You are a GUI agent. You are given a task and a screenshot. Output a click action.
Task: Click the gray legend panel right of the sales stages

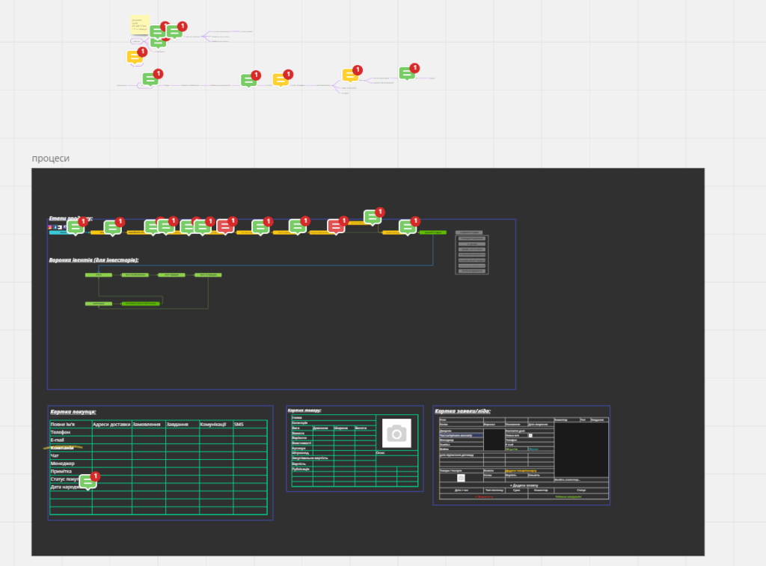coord(471,253)
